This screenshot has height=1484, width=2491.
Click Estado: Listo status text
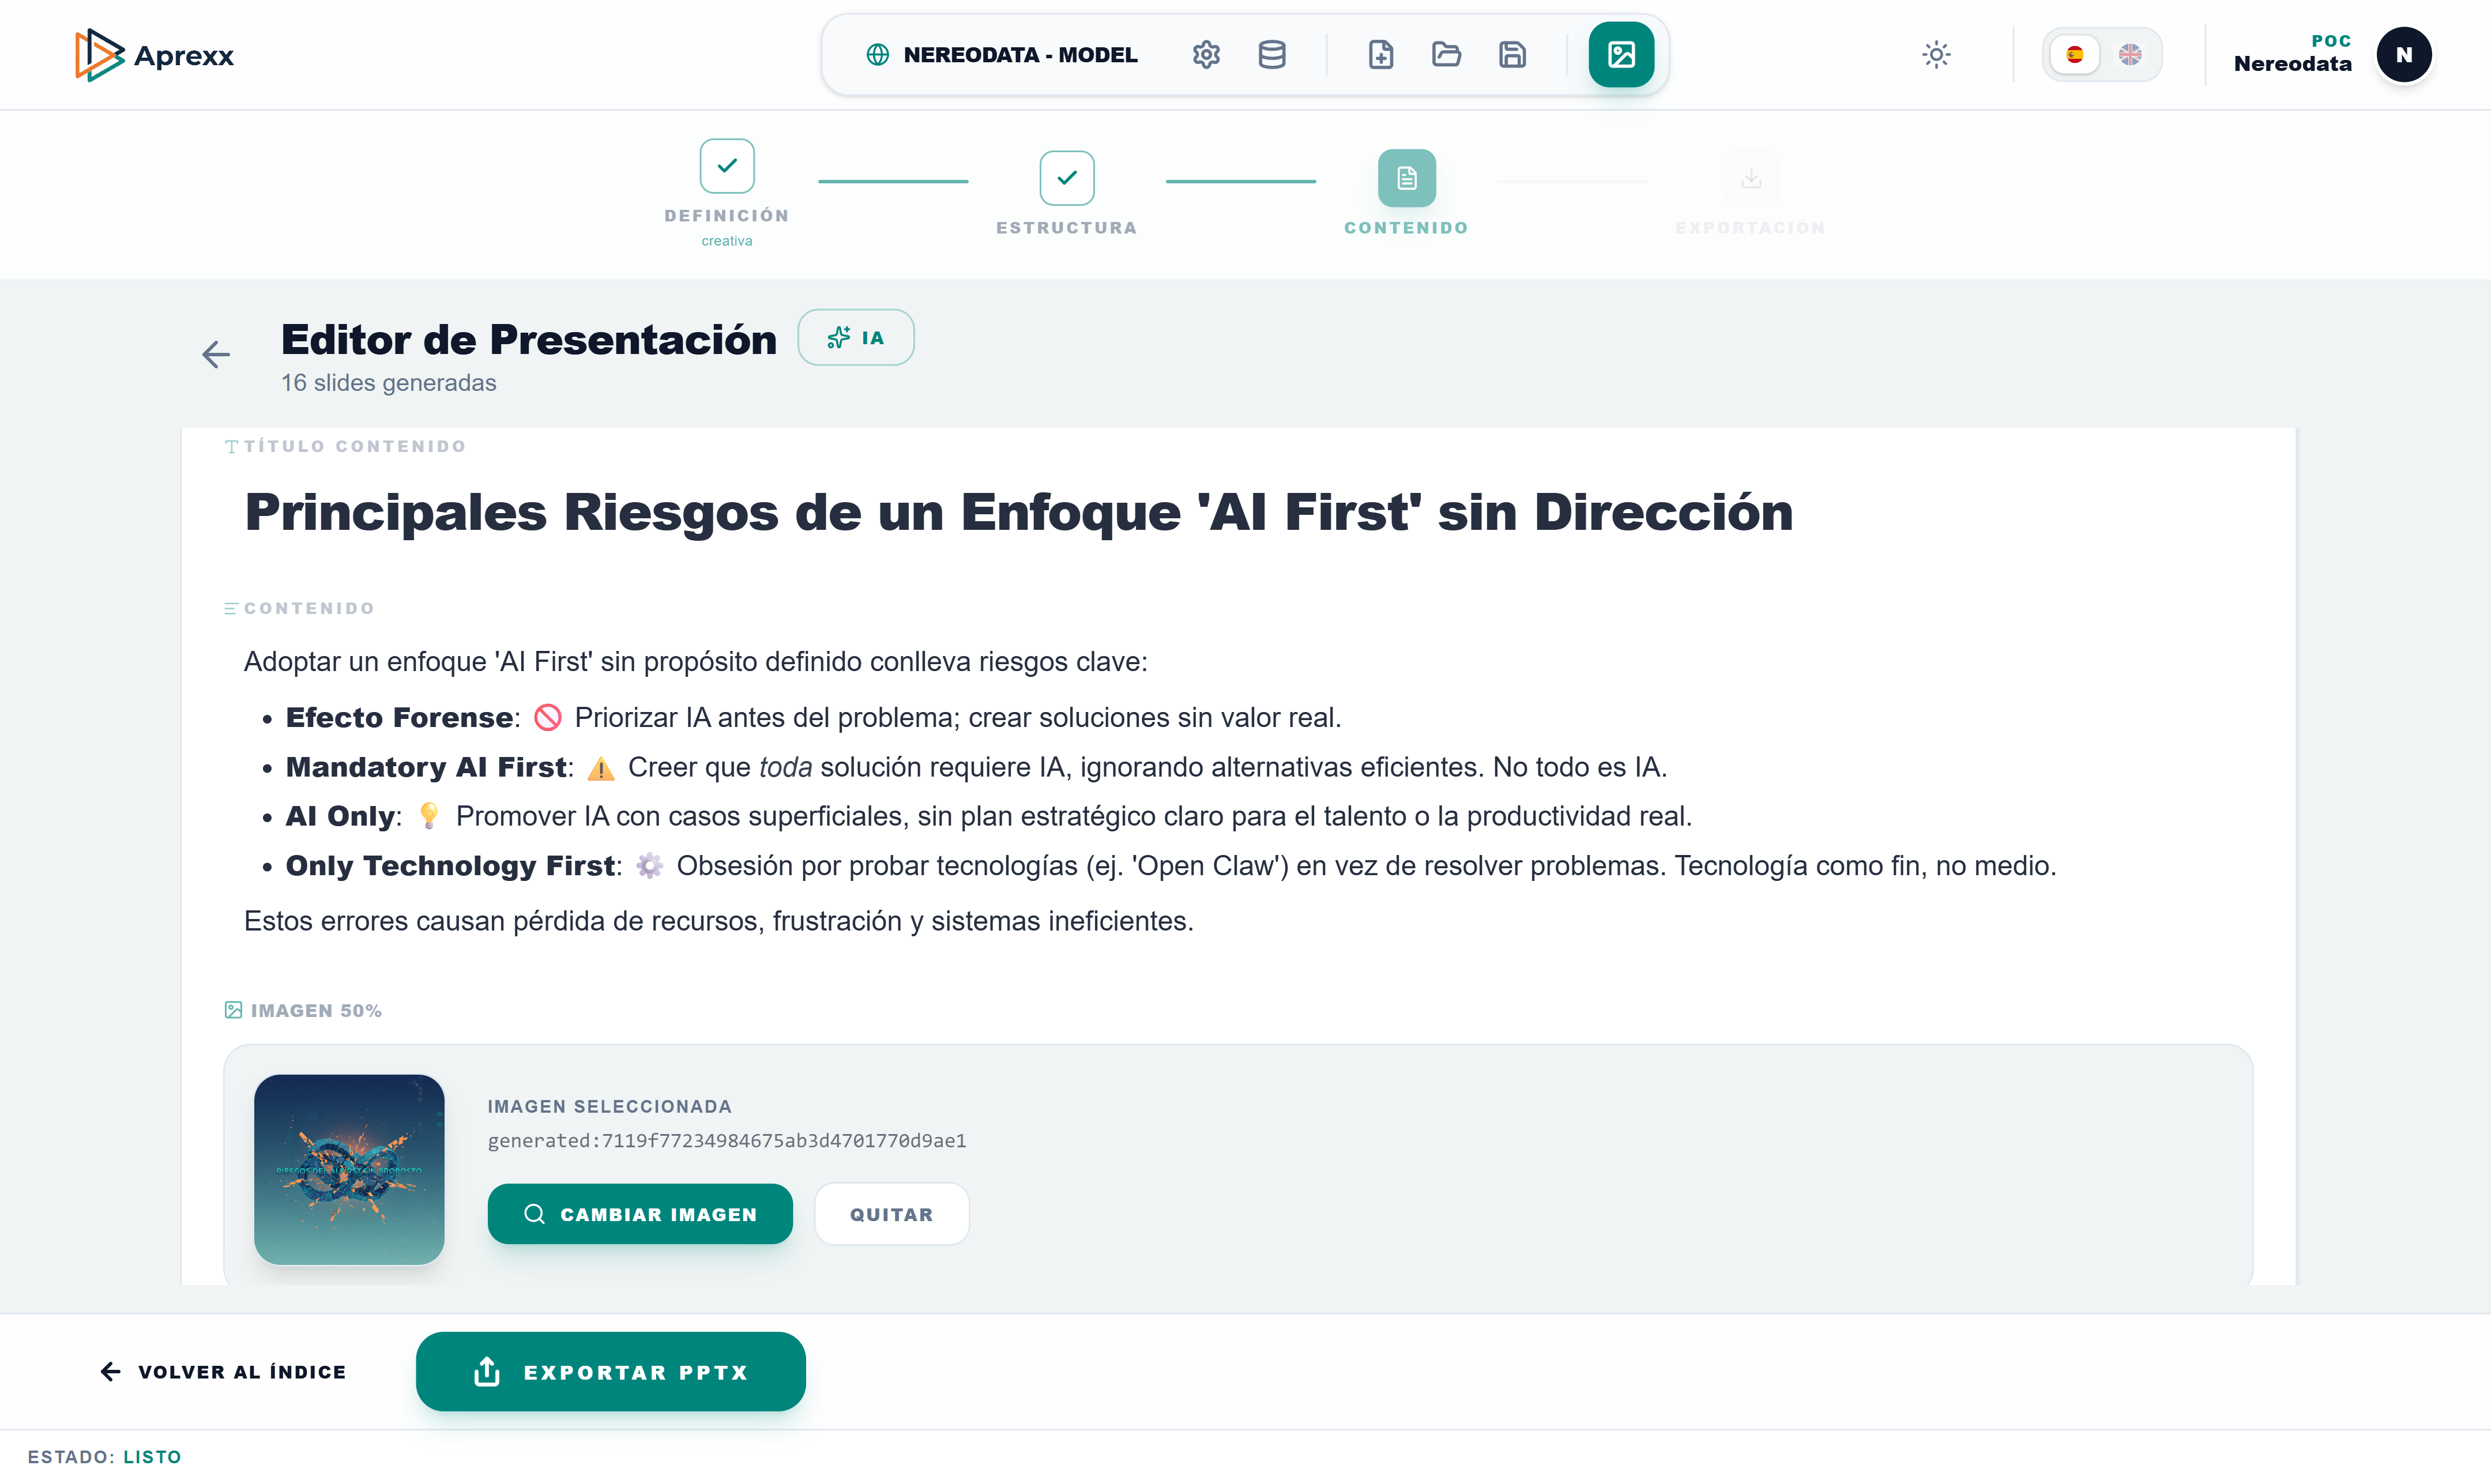(x=104, y=1457)
